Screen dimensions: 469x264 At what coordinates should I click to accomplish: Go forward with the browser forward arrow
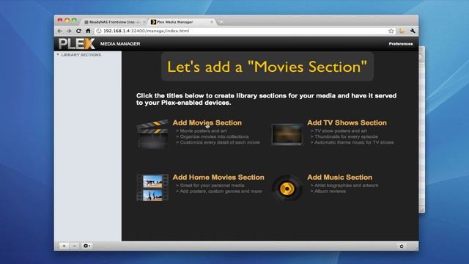tap(69, 31)
